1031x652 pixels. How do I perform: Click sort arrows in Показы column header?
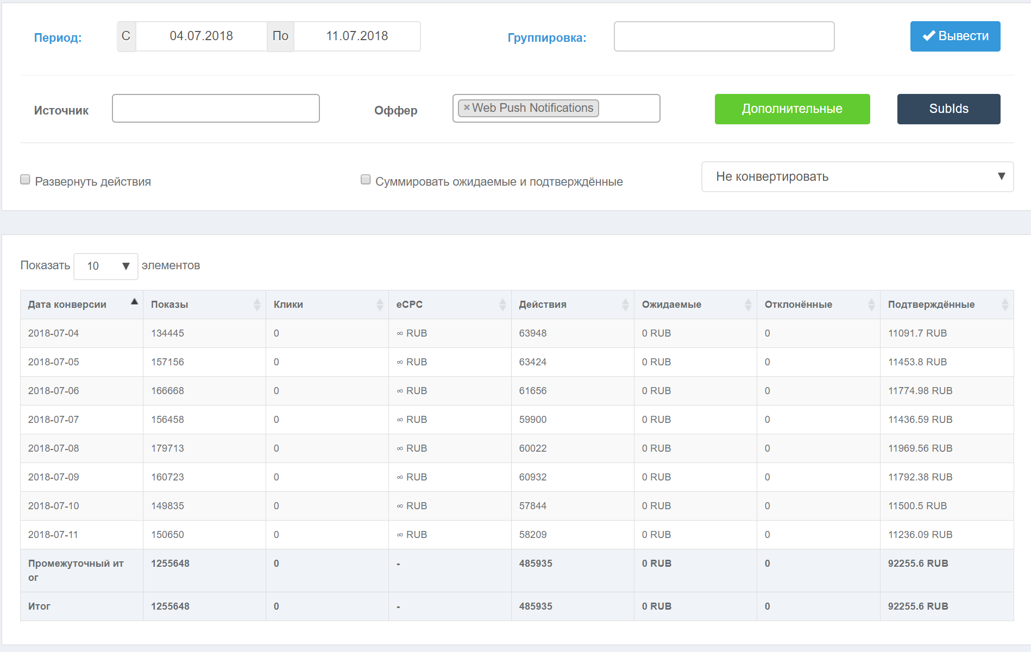(x=257, y=305)
